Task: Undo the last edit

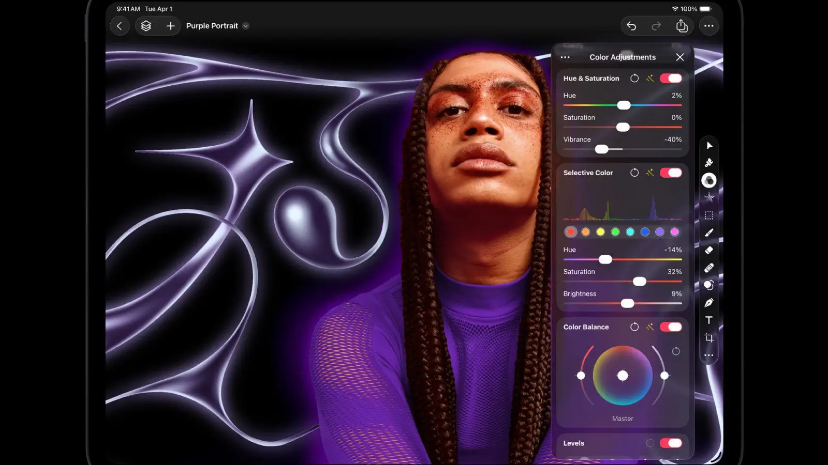Action: (x=631, y=26)
